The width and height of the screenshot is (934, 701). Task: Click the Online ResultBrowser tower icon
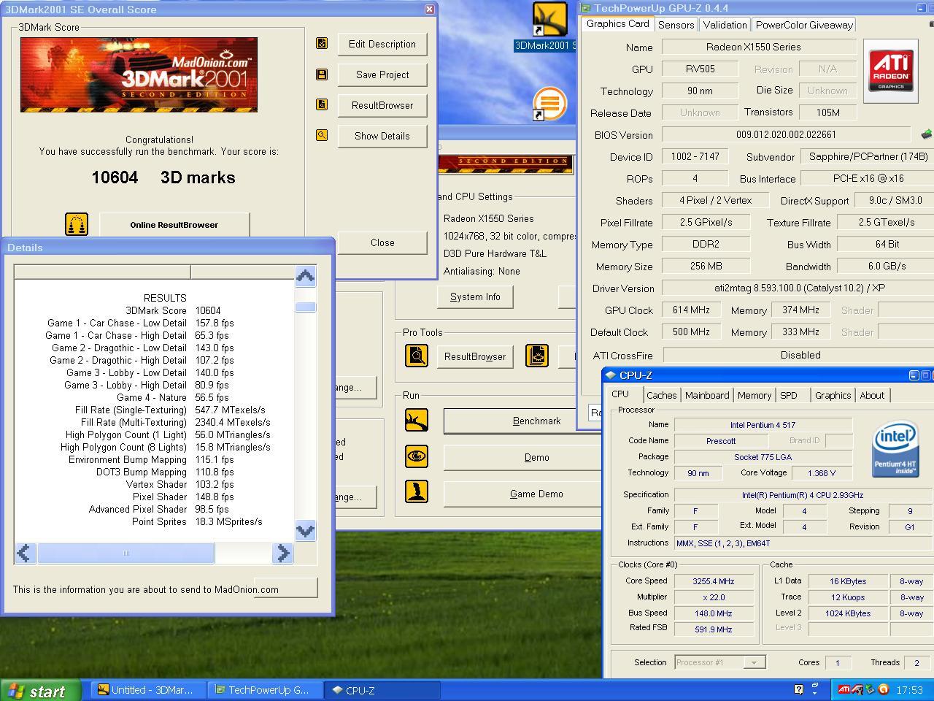tap(77, 224)
